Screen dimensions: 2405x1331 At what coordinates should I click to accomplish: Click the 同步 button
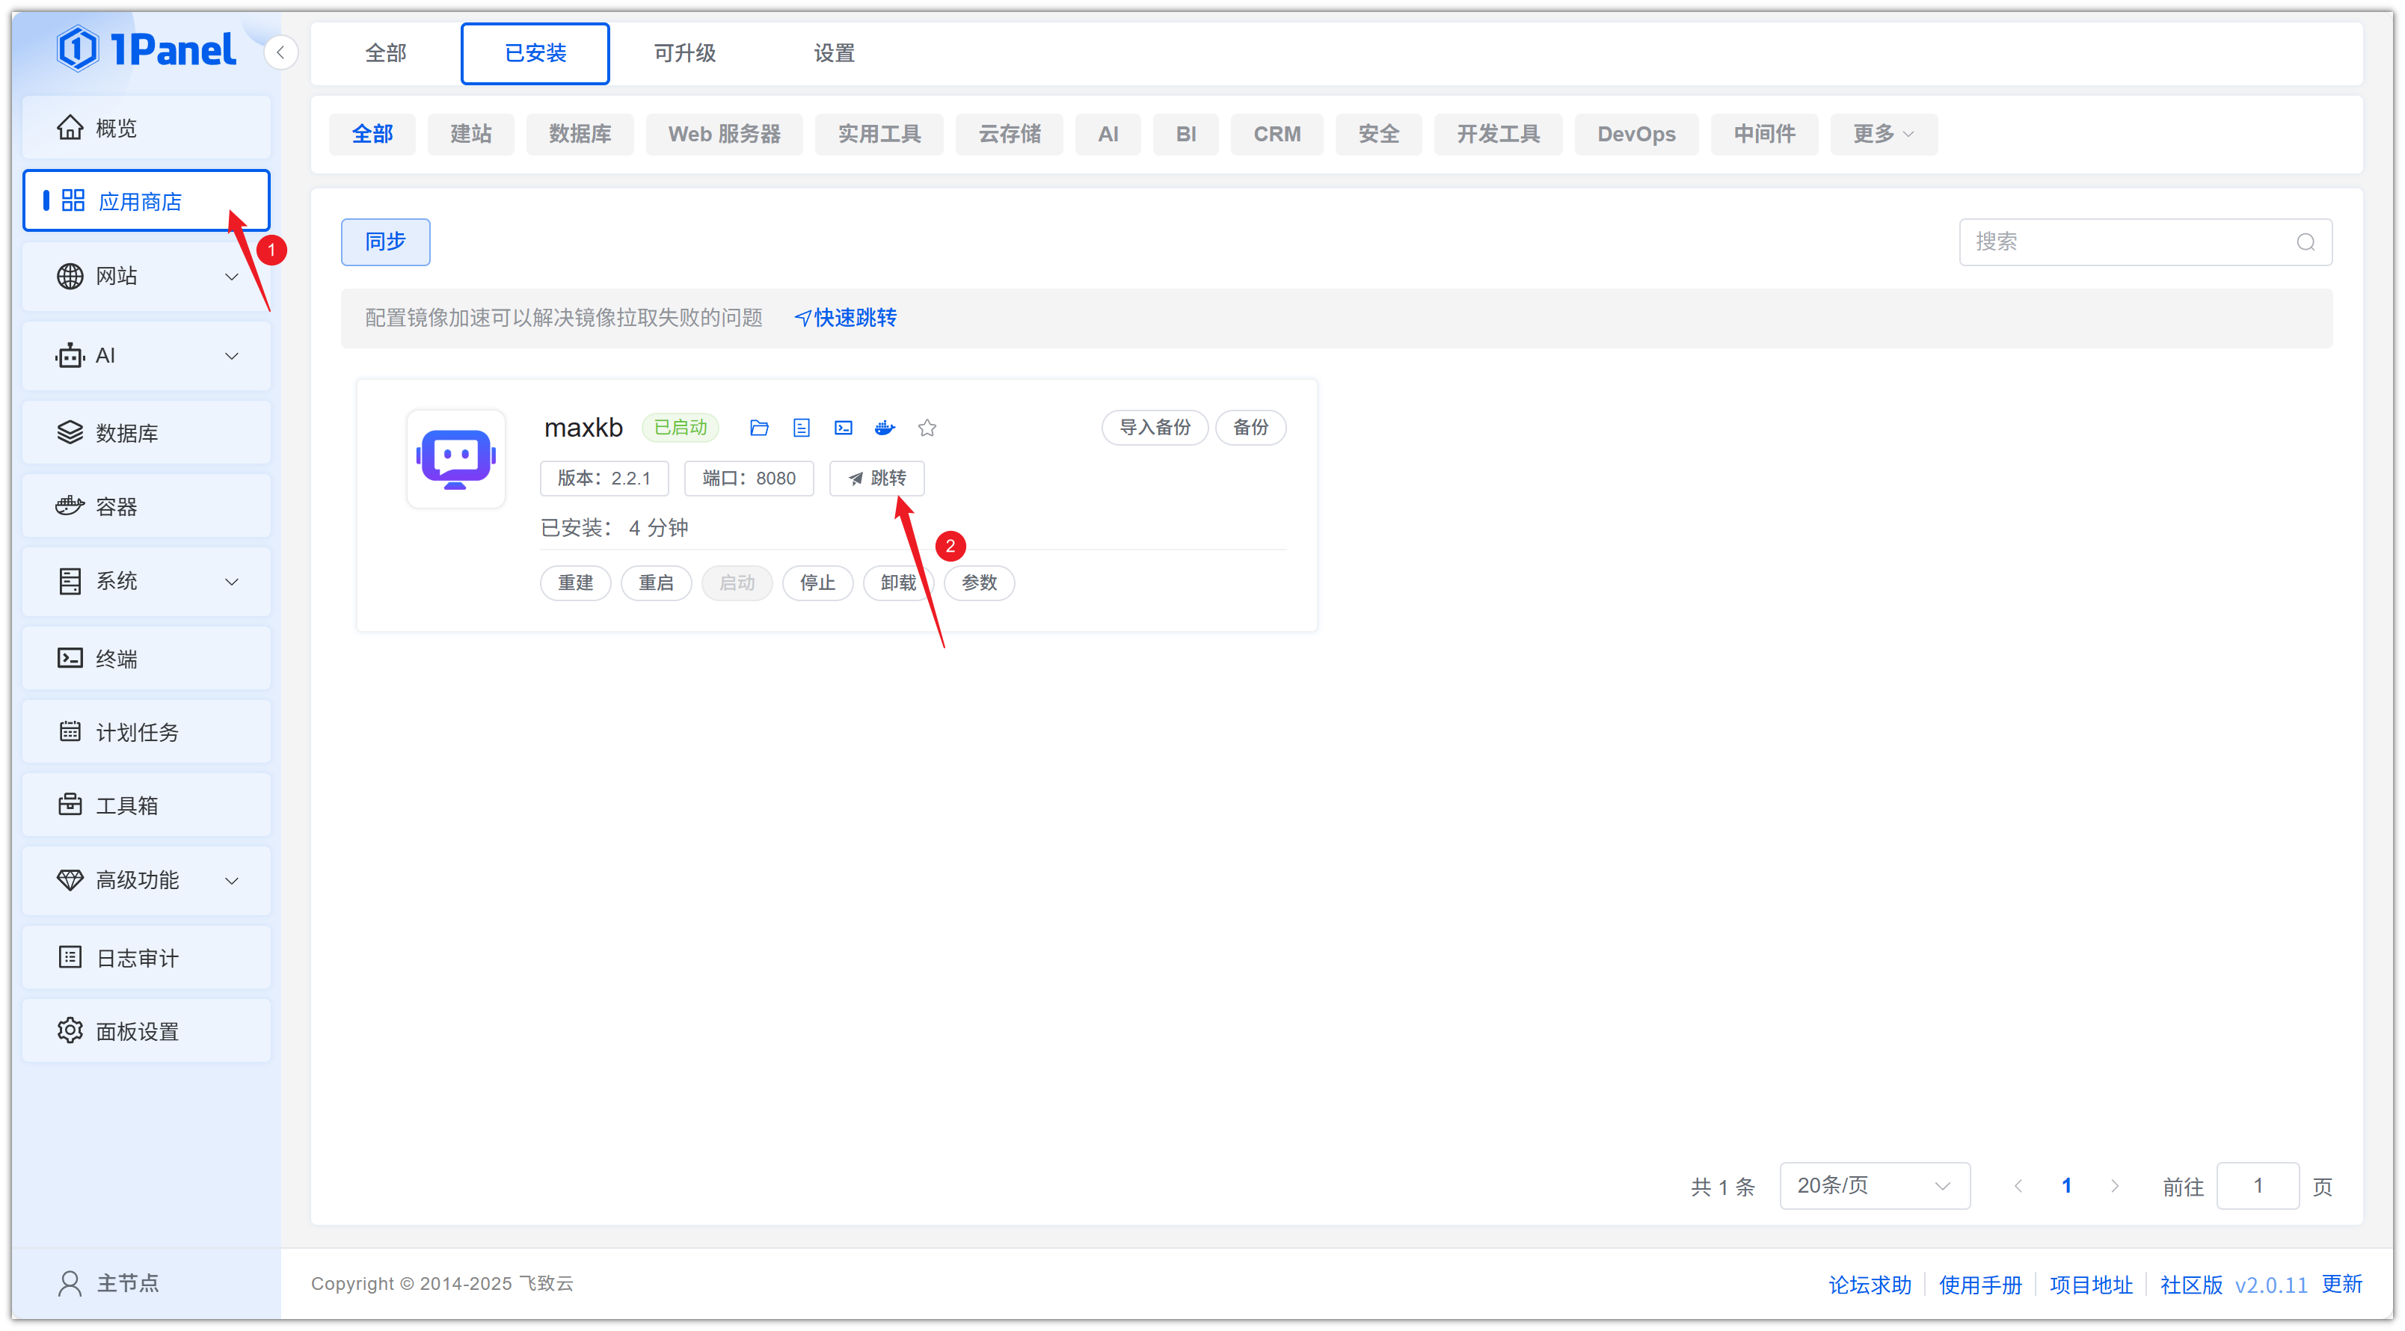(x=384, y=242)
